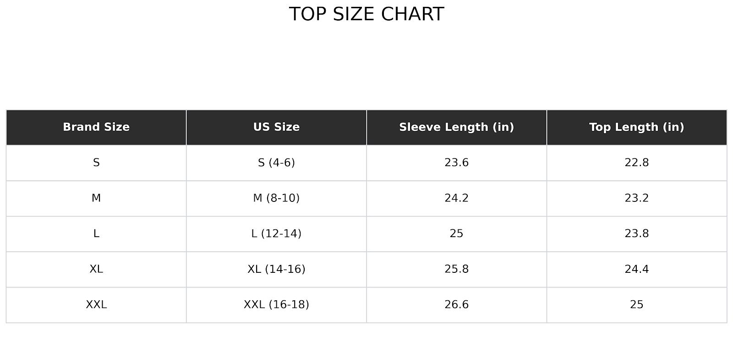Select the S (4-6) US size cell

pos(276,163)
